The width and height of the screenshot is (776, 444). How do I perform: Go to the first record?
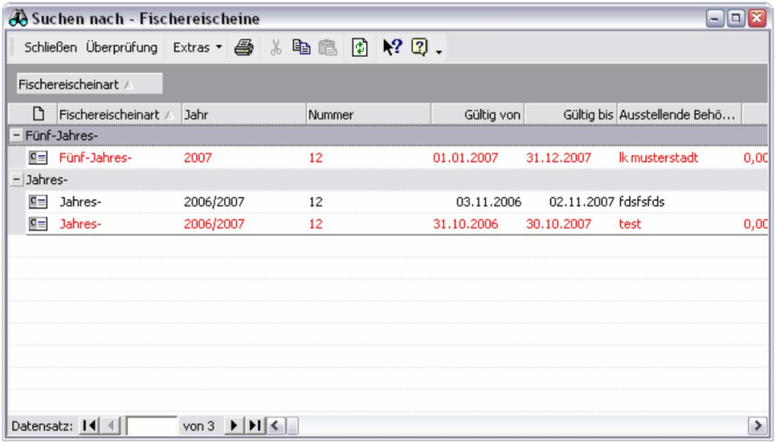click(x=89, y=426)
